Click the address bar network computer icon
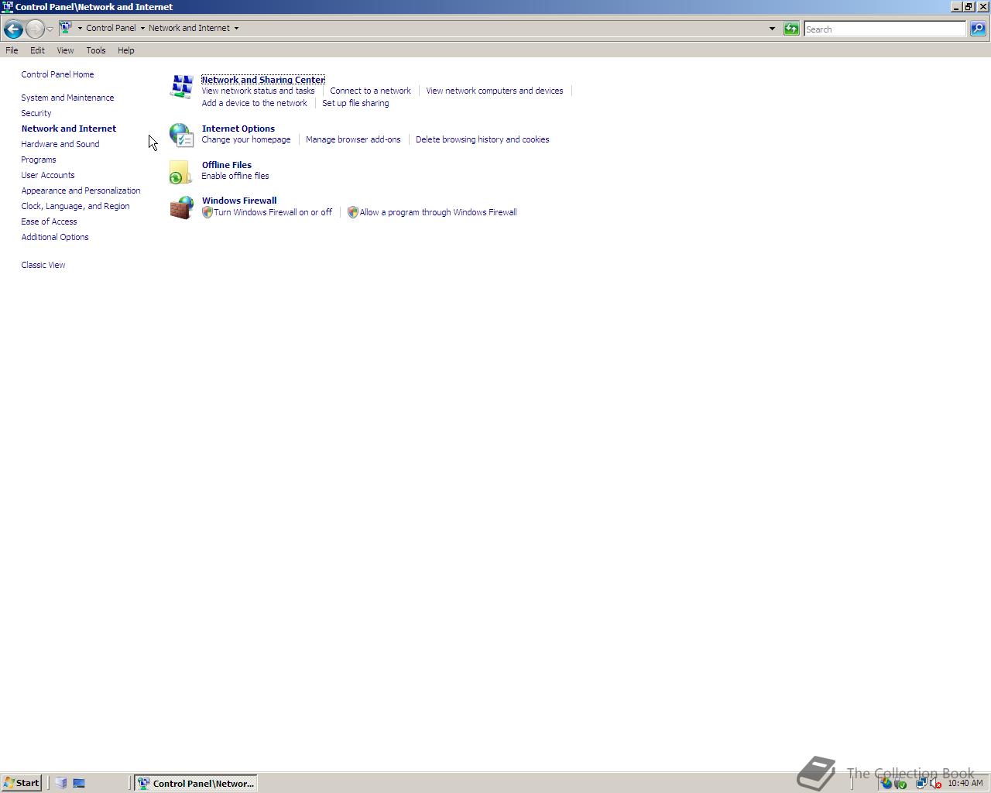 [66, 28]
